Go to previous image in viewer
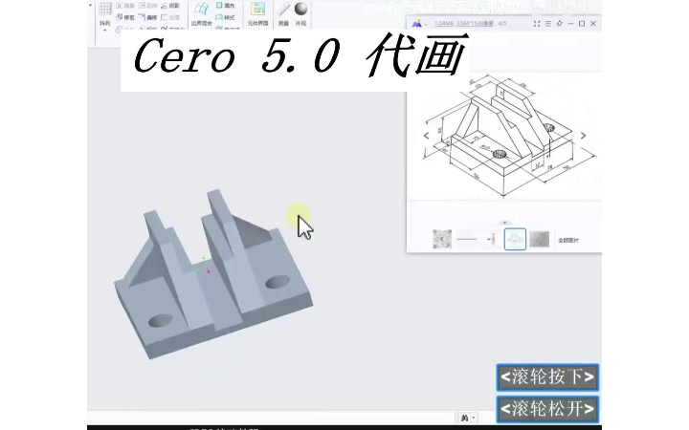The height and width of the screenshot is (430, 689). (426, 136)
